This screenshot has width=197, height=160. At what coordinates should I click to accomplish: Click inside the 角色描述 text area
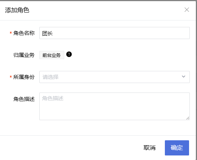(115, 106)
